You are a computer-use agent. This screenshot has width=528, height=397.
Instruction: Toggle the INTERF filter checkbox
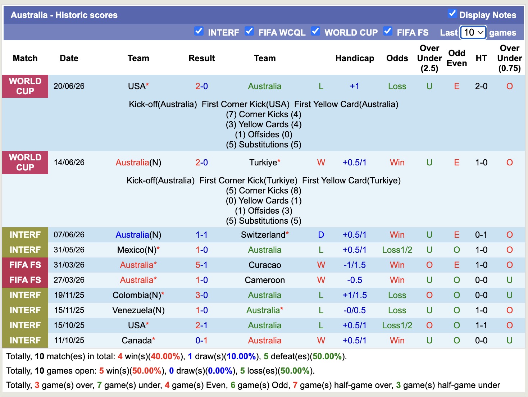(199, 31)
